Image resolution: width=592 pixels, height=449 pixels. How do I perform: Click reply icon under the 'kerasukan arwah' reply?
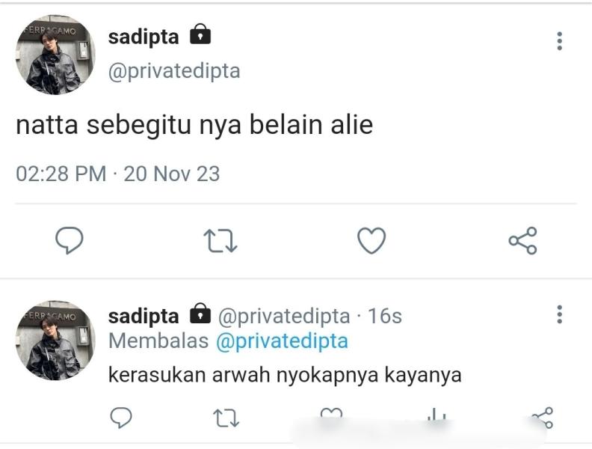(x=121, y=417)
